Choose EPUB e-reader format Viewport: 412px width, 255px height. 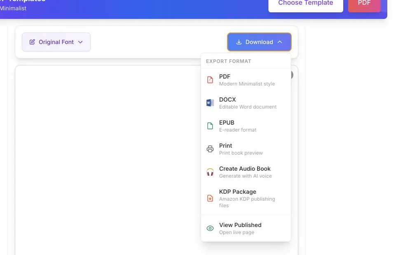click(x=246, y=126)
